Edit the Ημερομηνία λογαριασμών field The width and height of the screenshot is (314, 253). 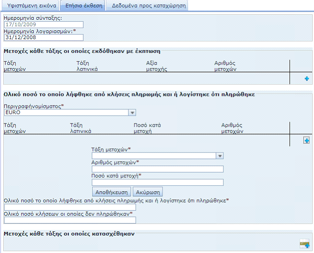(x=44, y=37)
